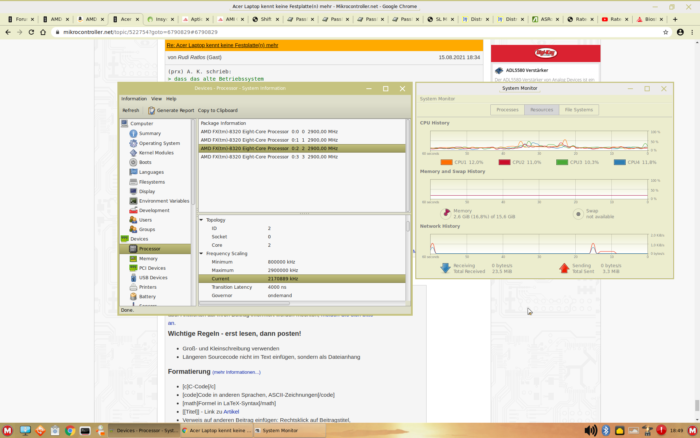Screen dimensions: 700x438
Task: Select Devices category in sidebar tree
Action: point(139,239)
